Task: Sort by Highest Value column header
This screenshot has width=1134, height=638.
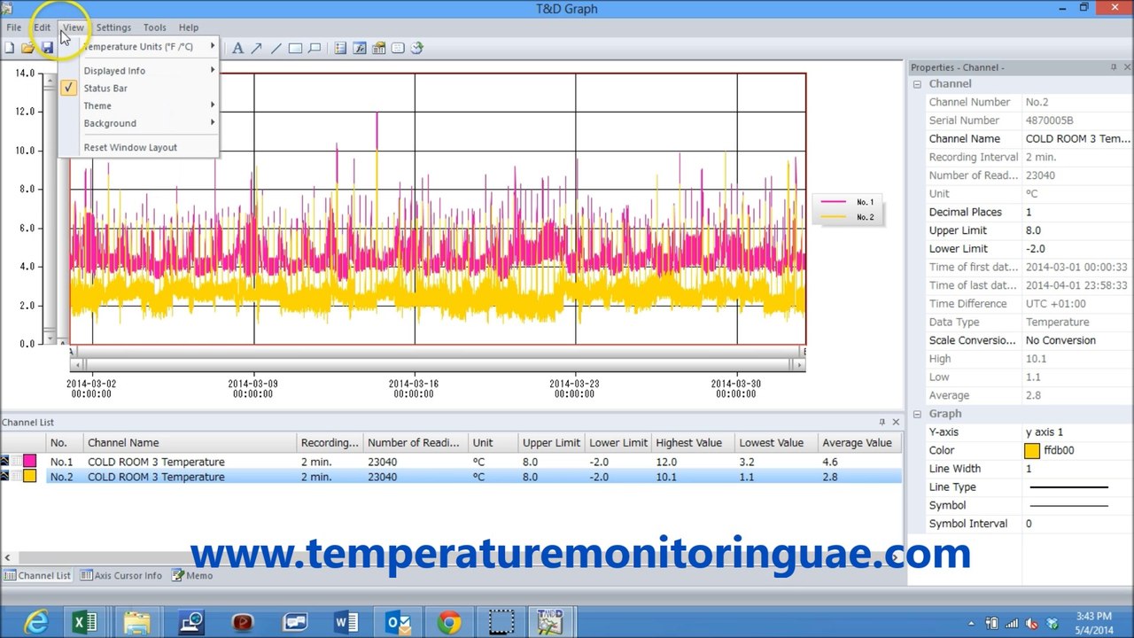Action: (x=693, y=442)
